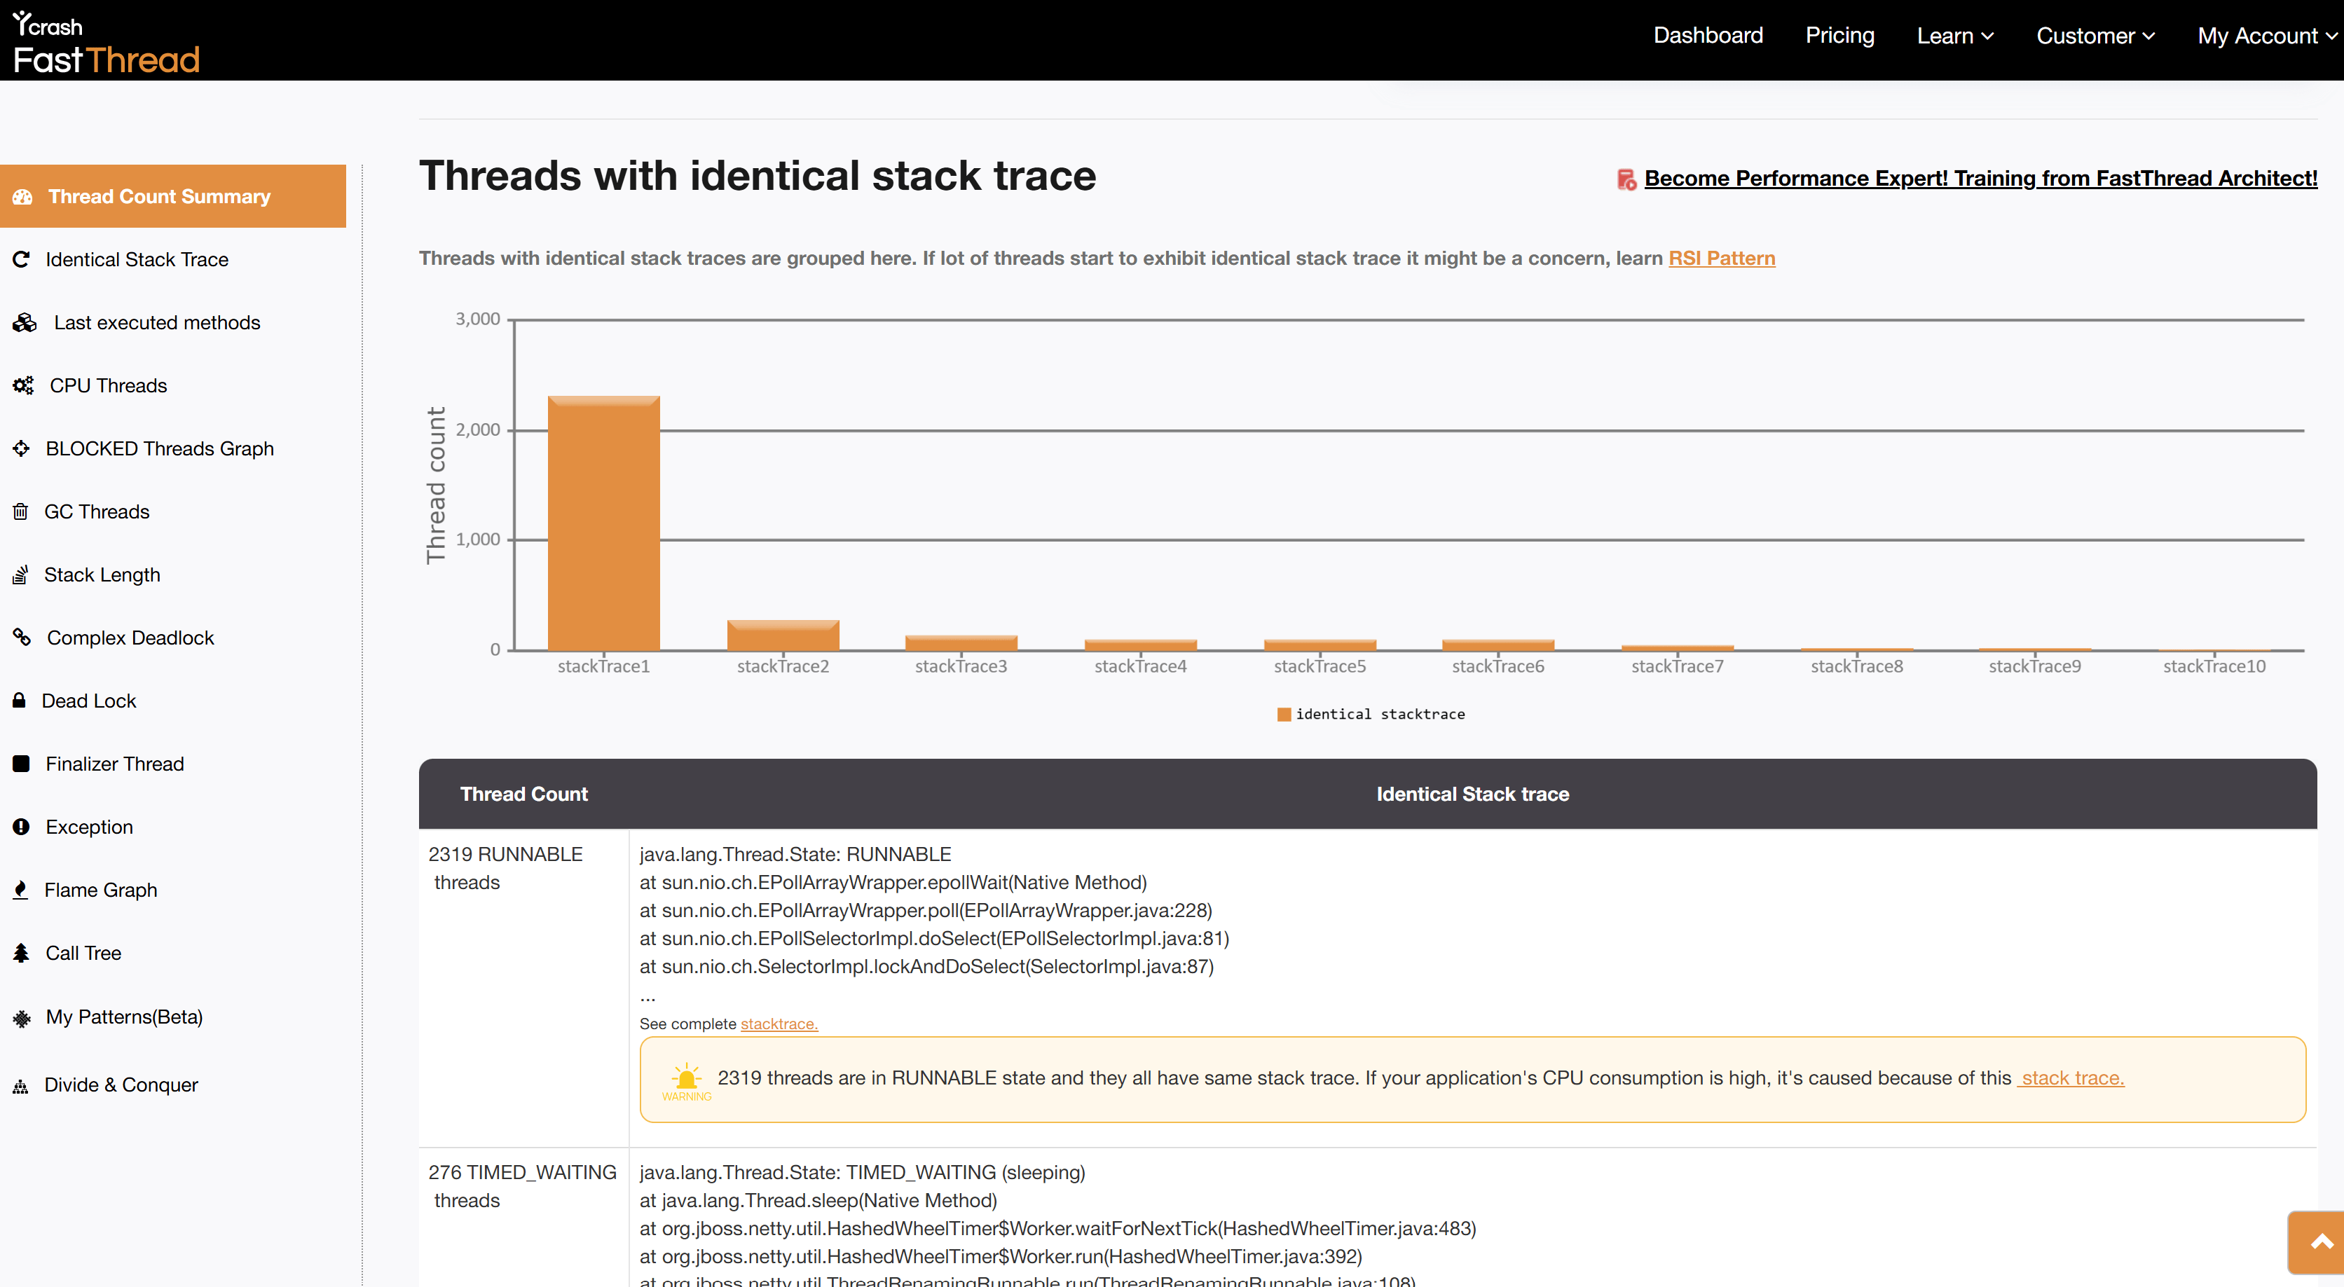This screenshot has width=2344, height=1287.
Task: Open the RSI Pattern link
Action: coord(1721,259)
